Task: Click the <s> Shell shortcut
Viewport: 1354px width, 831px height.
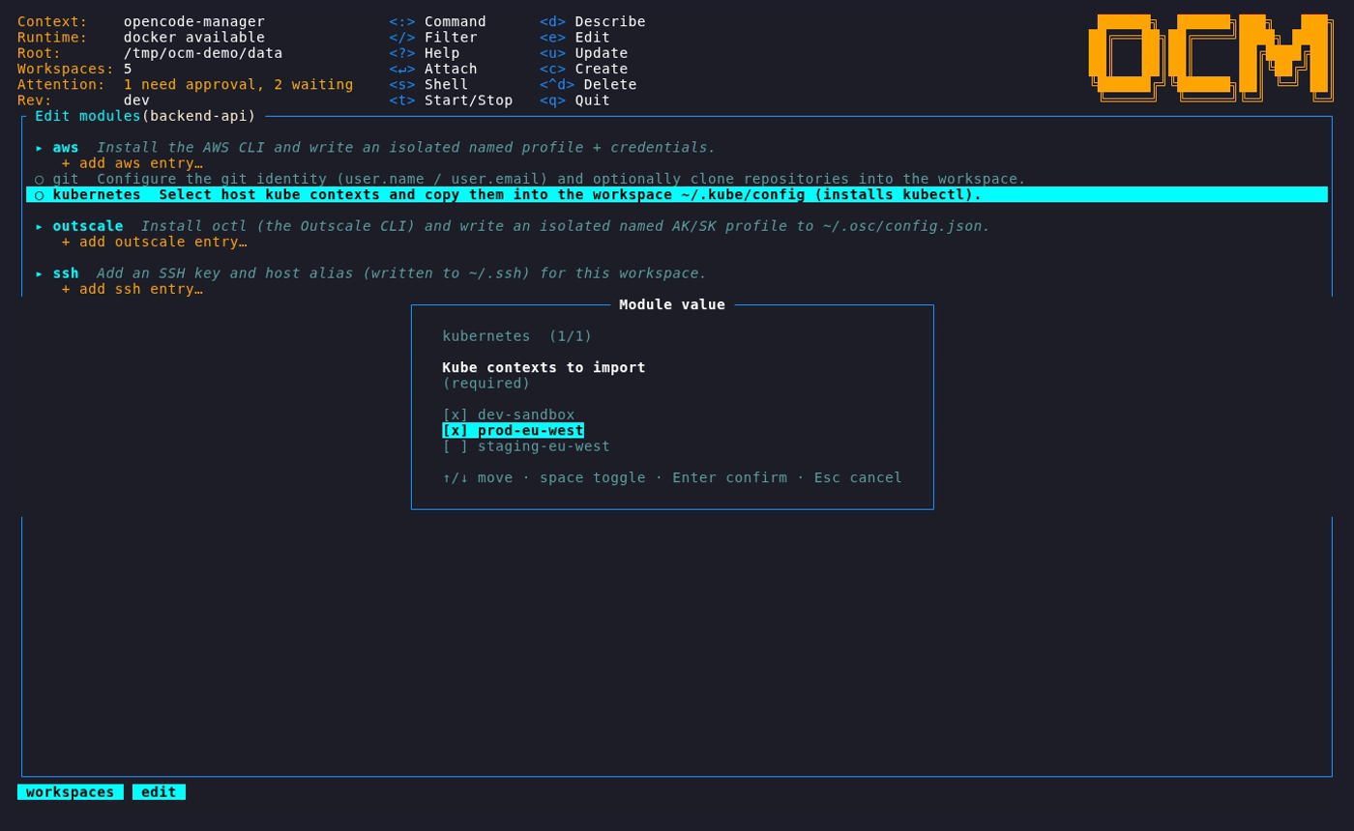Action: click(429, 84)
